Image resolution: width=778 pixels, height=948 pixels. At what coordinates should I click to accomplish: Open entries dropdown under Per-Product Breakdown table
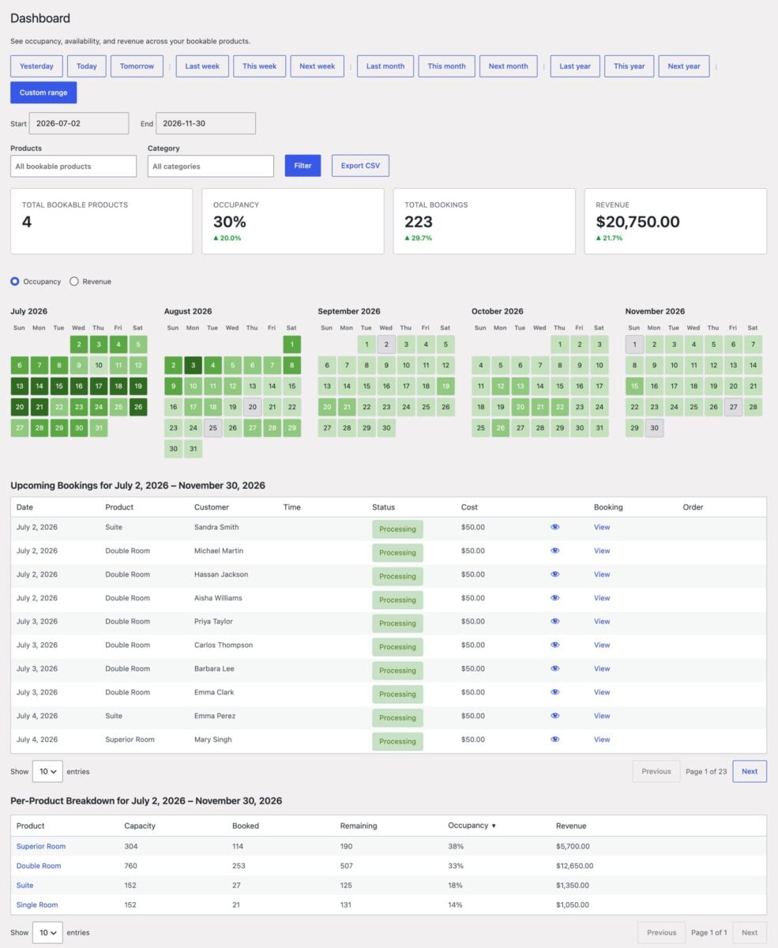coord(47,932)
